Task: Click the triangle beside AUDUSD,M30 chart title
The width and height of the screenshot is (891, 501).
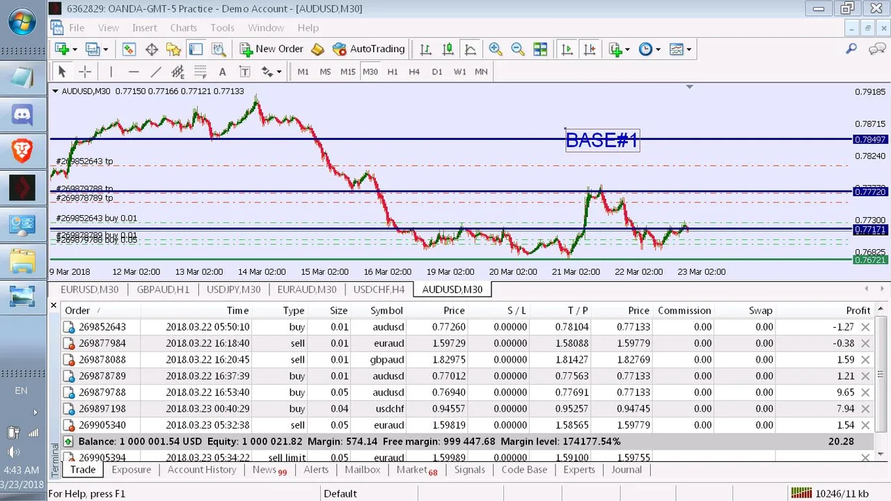Action: (x=55, y=91)
